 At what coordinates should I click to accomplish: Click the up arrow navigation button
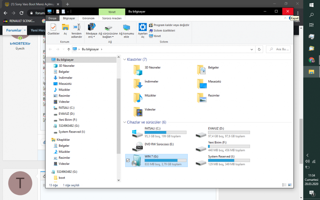[68, 49]
